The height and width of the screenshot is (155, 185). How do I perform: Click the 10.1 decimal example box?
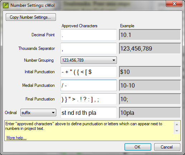[x=150, y=35]
